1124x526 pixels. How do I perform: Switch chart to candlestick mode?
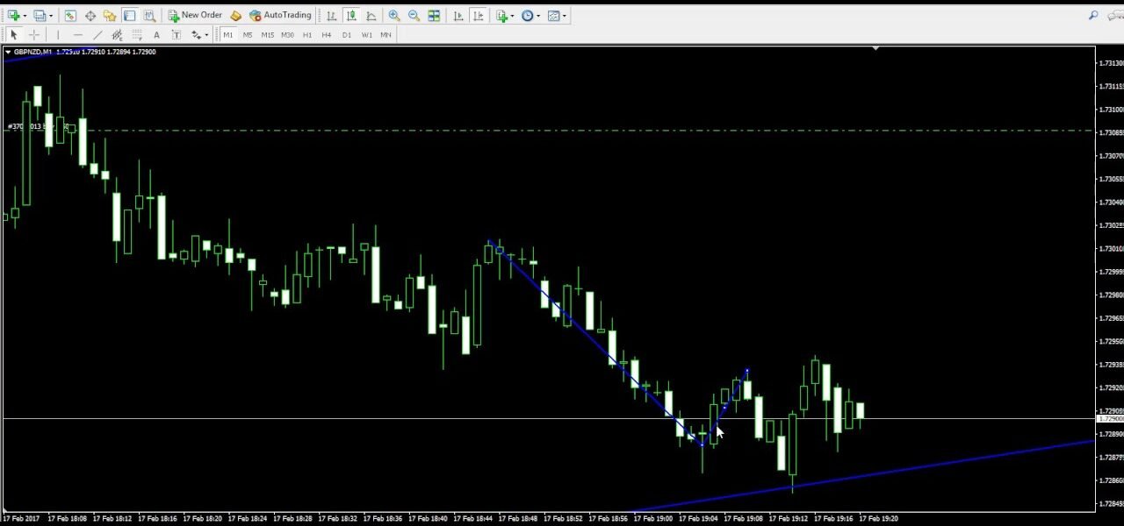point(351,15)
